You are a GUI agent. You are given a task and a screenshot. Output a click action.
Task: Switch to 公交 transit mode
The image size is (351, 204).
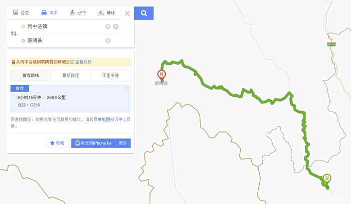click(21, 12)
